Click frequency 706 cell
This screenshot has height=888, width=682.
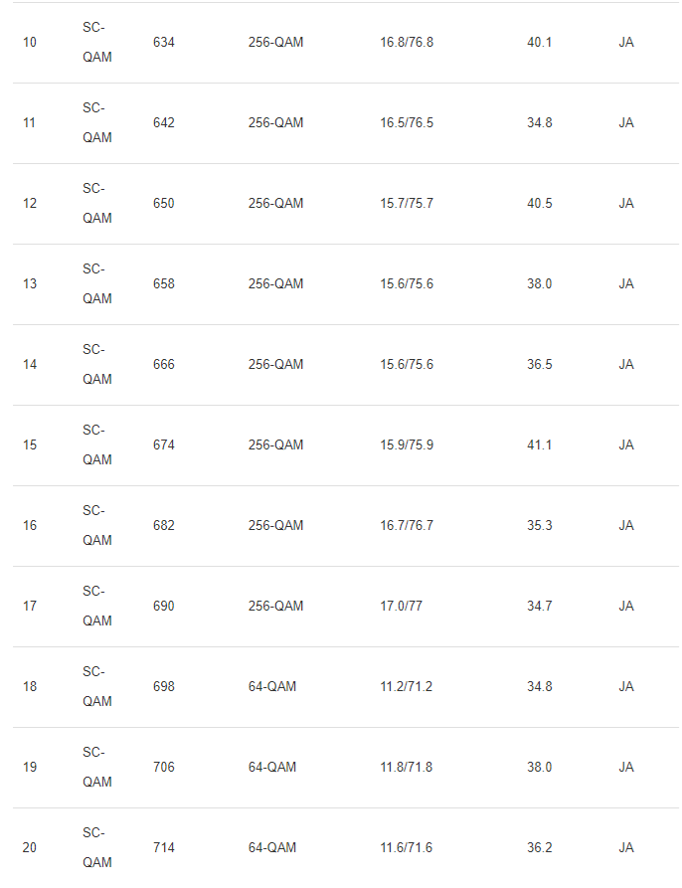click(x=164, y=768)
